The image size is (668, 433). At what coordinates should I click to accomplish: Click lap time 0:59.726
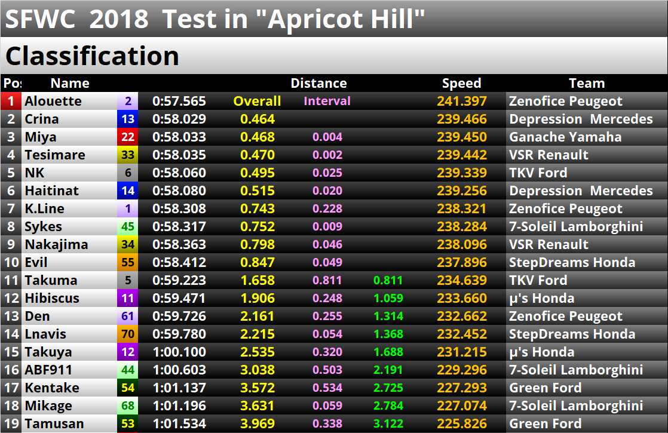click(x=179, y=316)
